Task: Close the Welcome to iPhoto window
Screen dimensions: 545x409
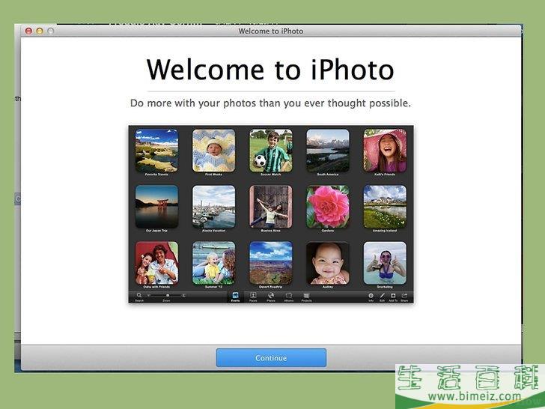Action: point(28,31)
